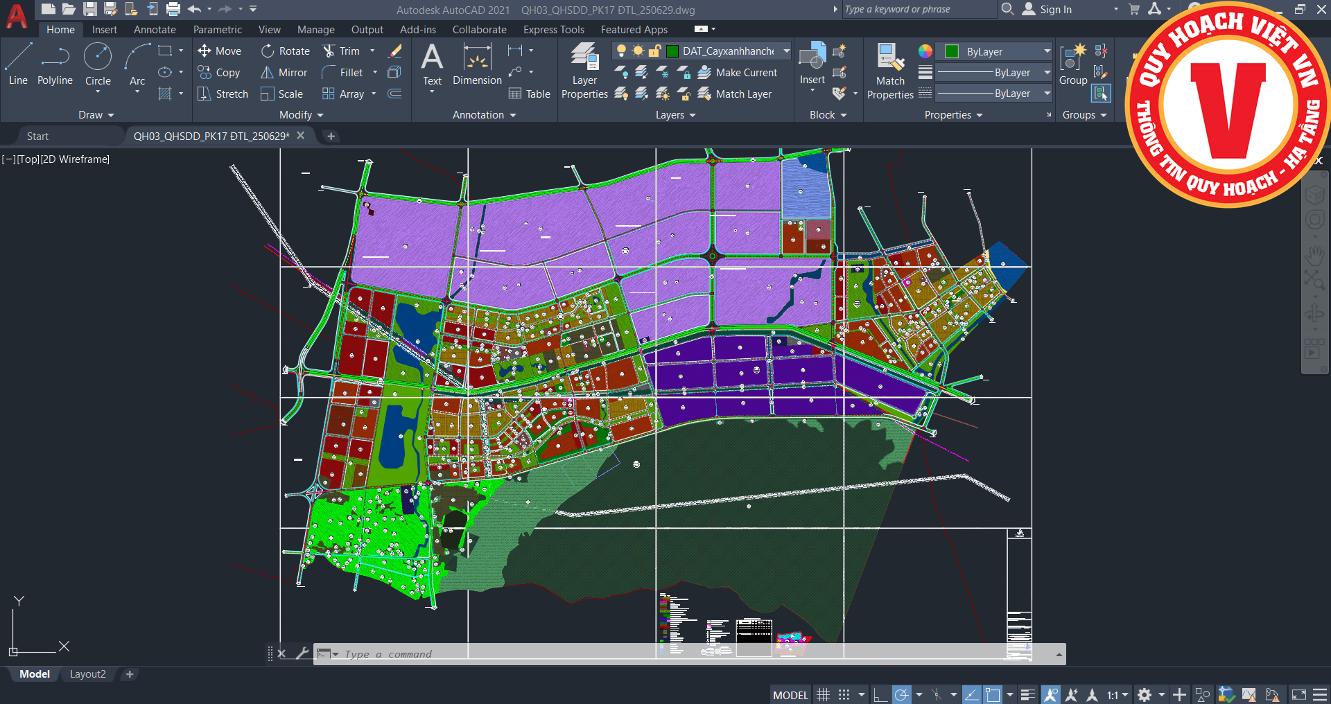Select the Dimension tool

(477, 64)
